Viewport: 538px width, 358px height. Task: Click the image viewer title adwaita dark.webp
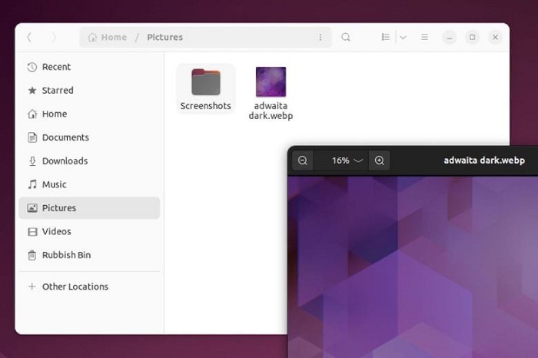tap(484, 160)
